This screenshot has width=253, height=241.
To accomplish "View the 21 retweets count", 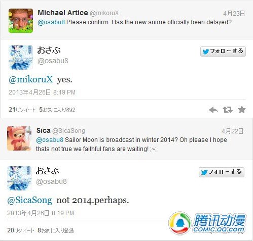I will 22,110.
